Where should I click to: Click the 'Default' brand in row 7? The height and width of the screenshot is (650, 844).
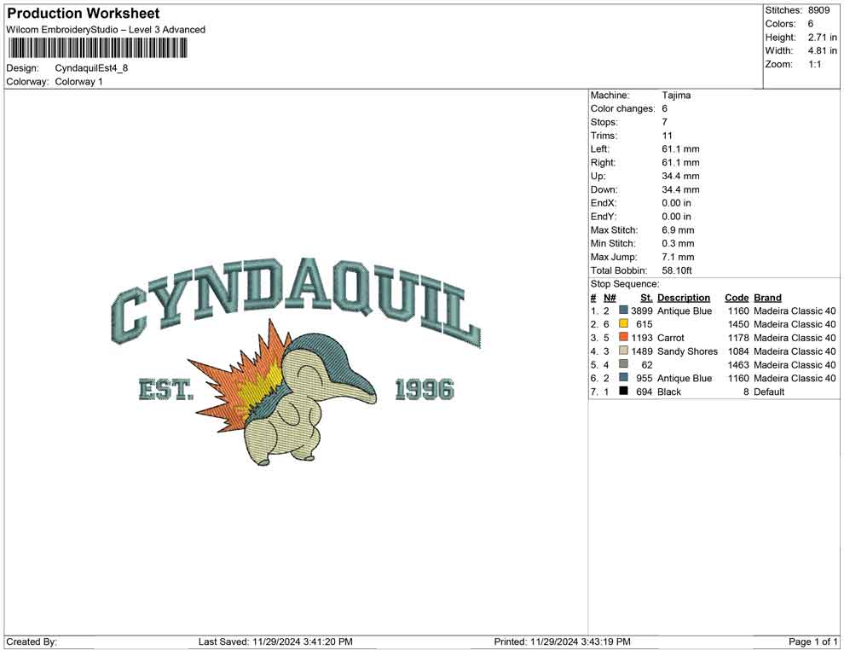coord(769,392)
